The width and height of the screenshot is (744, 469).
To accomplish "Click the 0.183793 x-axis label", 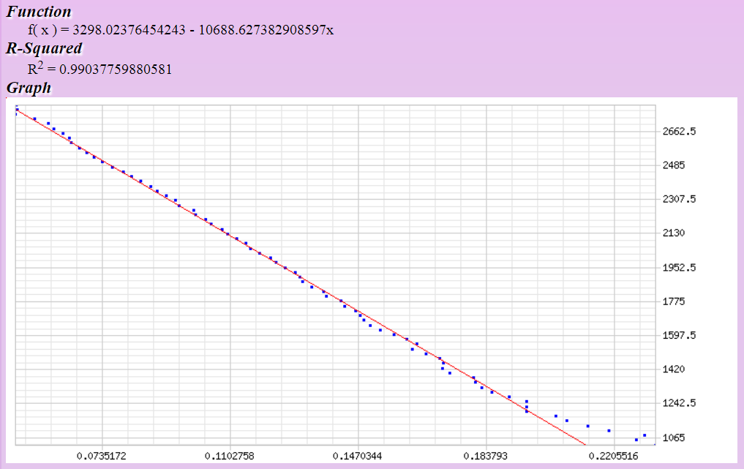I will click(x=486, y=456).
